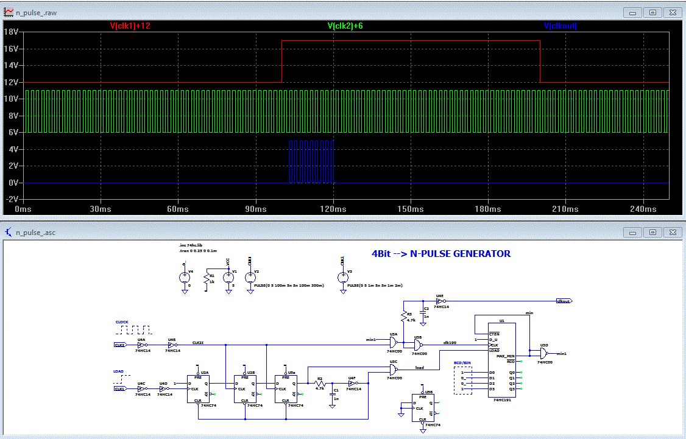Image resolution: width=686 pixels, height=439 pixels.
Task: Select flip-flop U2A 74HC74
Action: point(198,389)
